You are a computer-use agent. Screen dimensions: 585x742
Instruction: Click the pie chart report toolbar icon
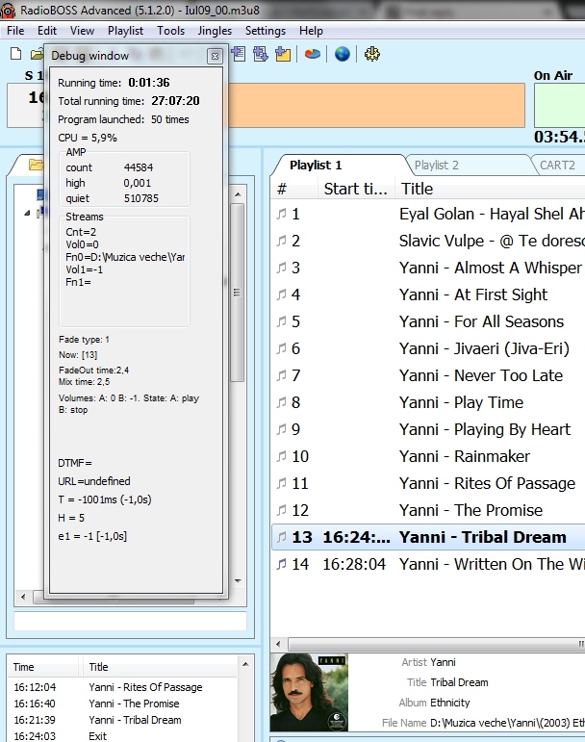313,54
